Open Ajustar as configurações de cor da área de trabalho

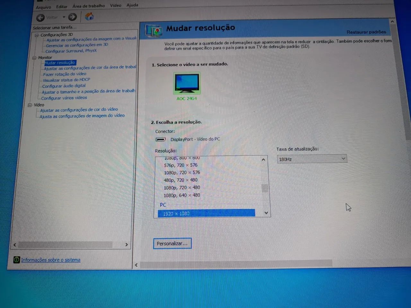(x=90, y=68)
